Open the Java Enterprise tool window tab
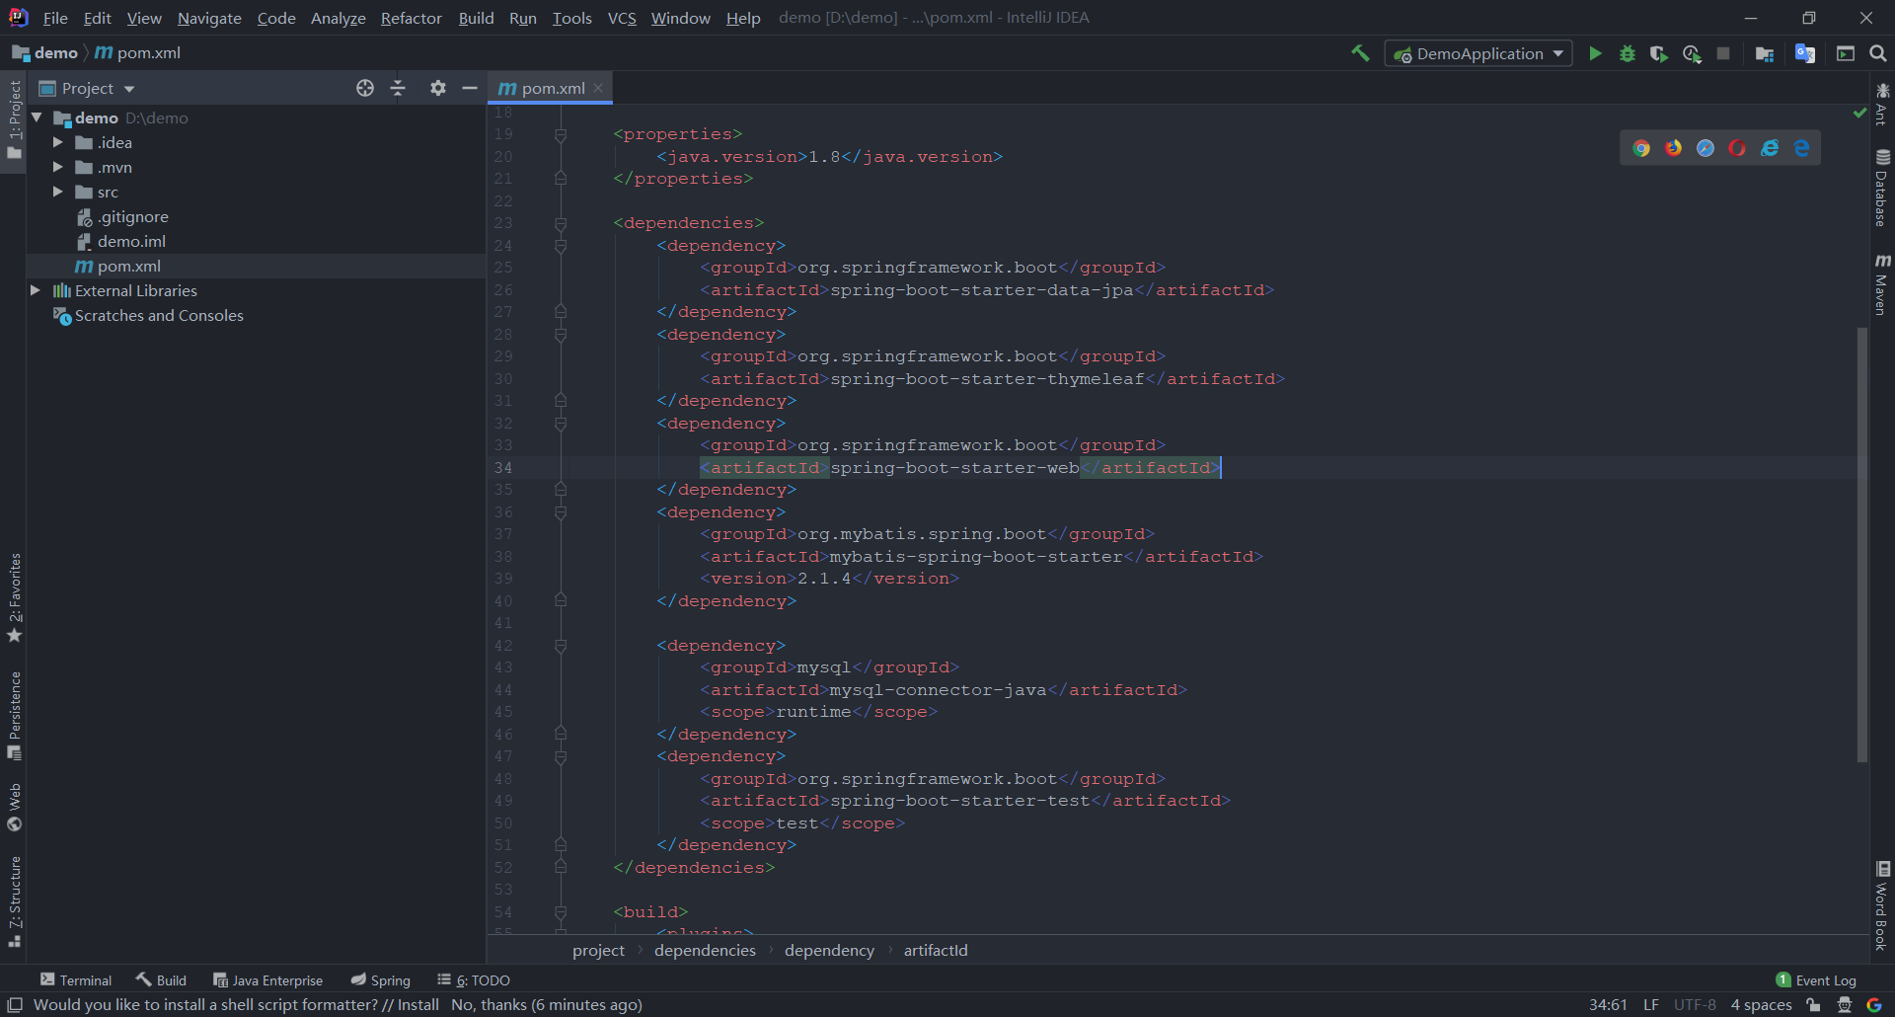 point(268,980)
